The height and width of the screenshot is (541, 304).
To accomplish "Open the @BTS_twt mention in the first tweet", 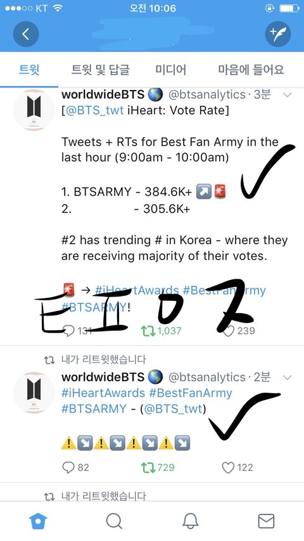I will pyautogui.click(x=94, y=111).
